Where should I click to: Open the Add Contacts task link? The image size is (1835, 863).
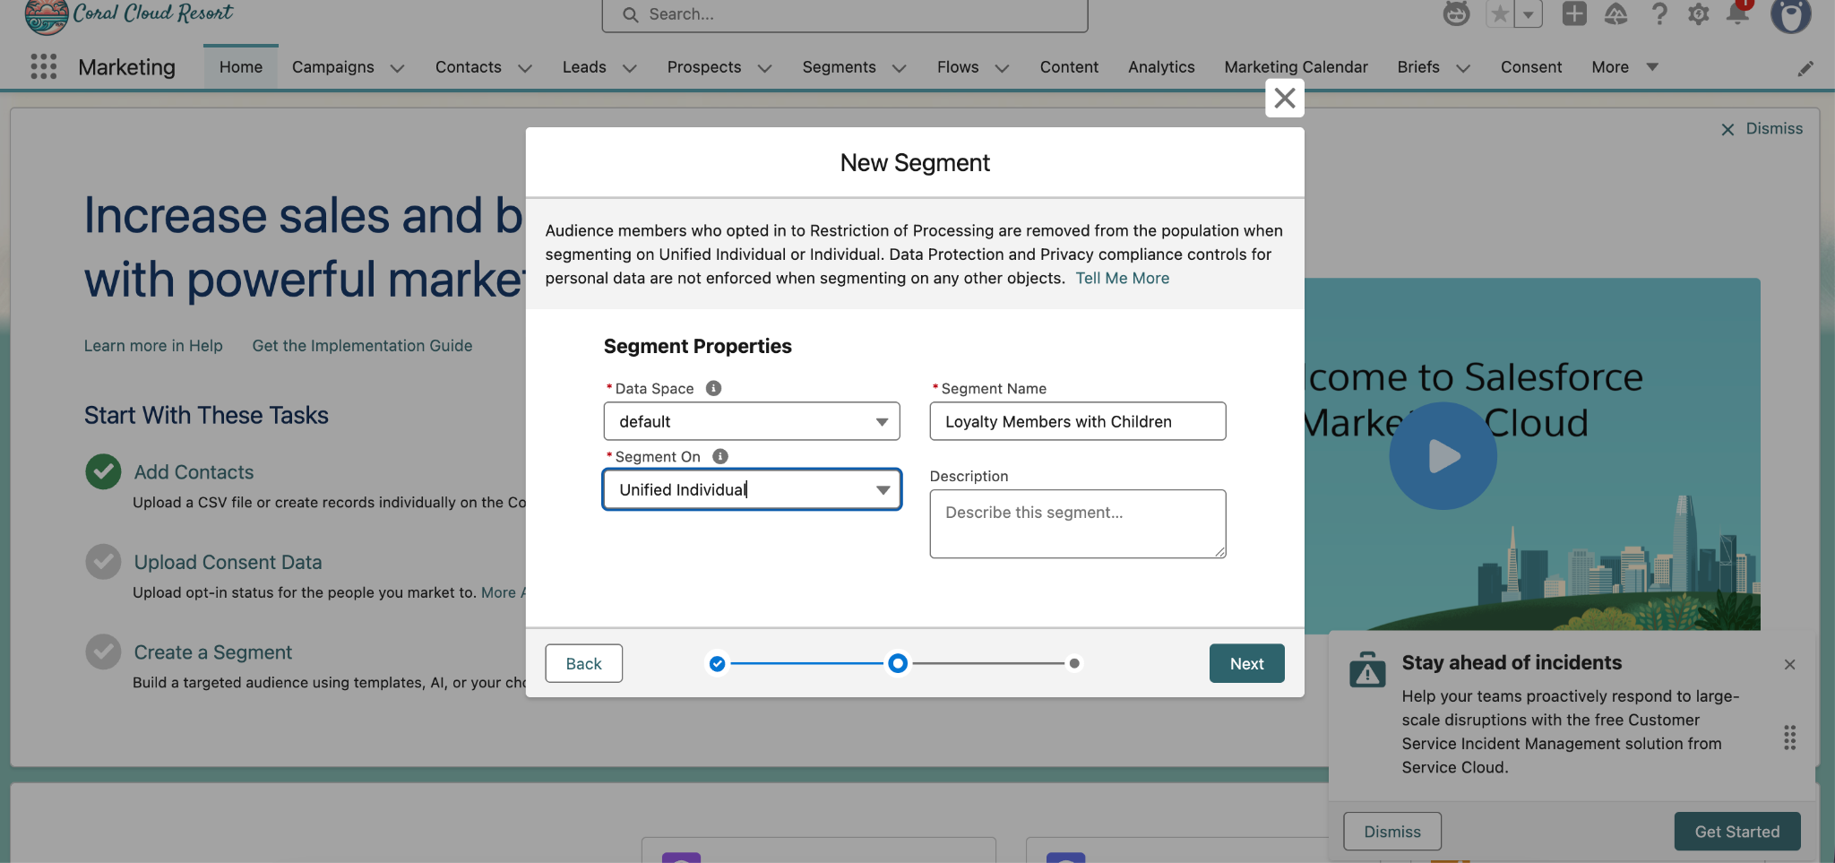pos(194,472)
